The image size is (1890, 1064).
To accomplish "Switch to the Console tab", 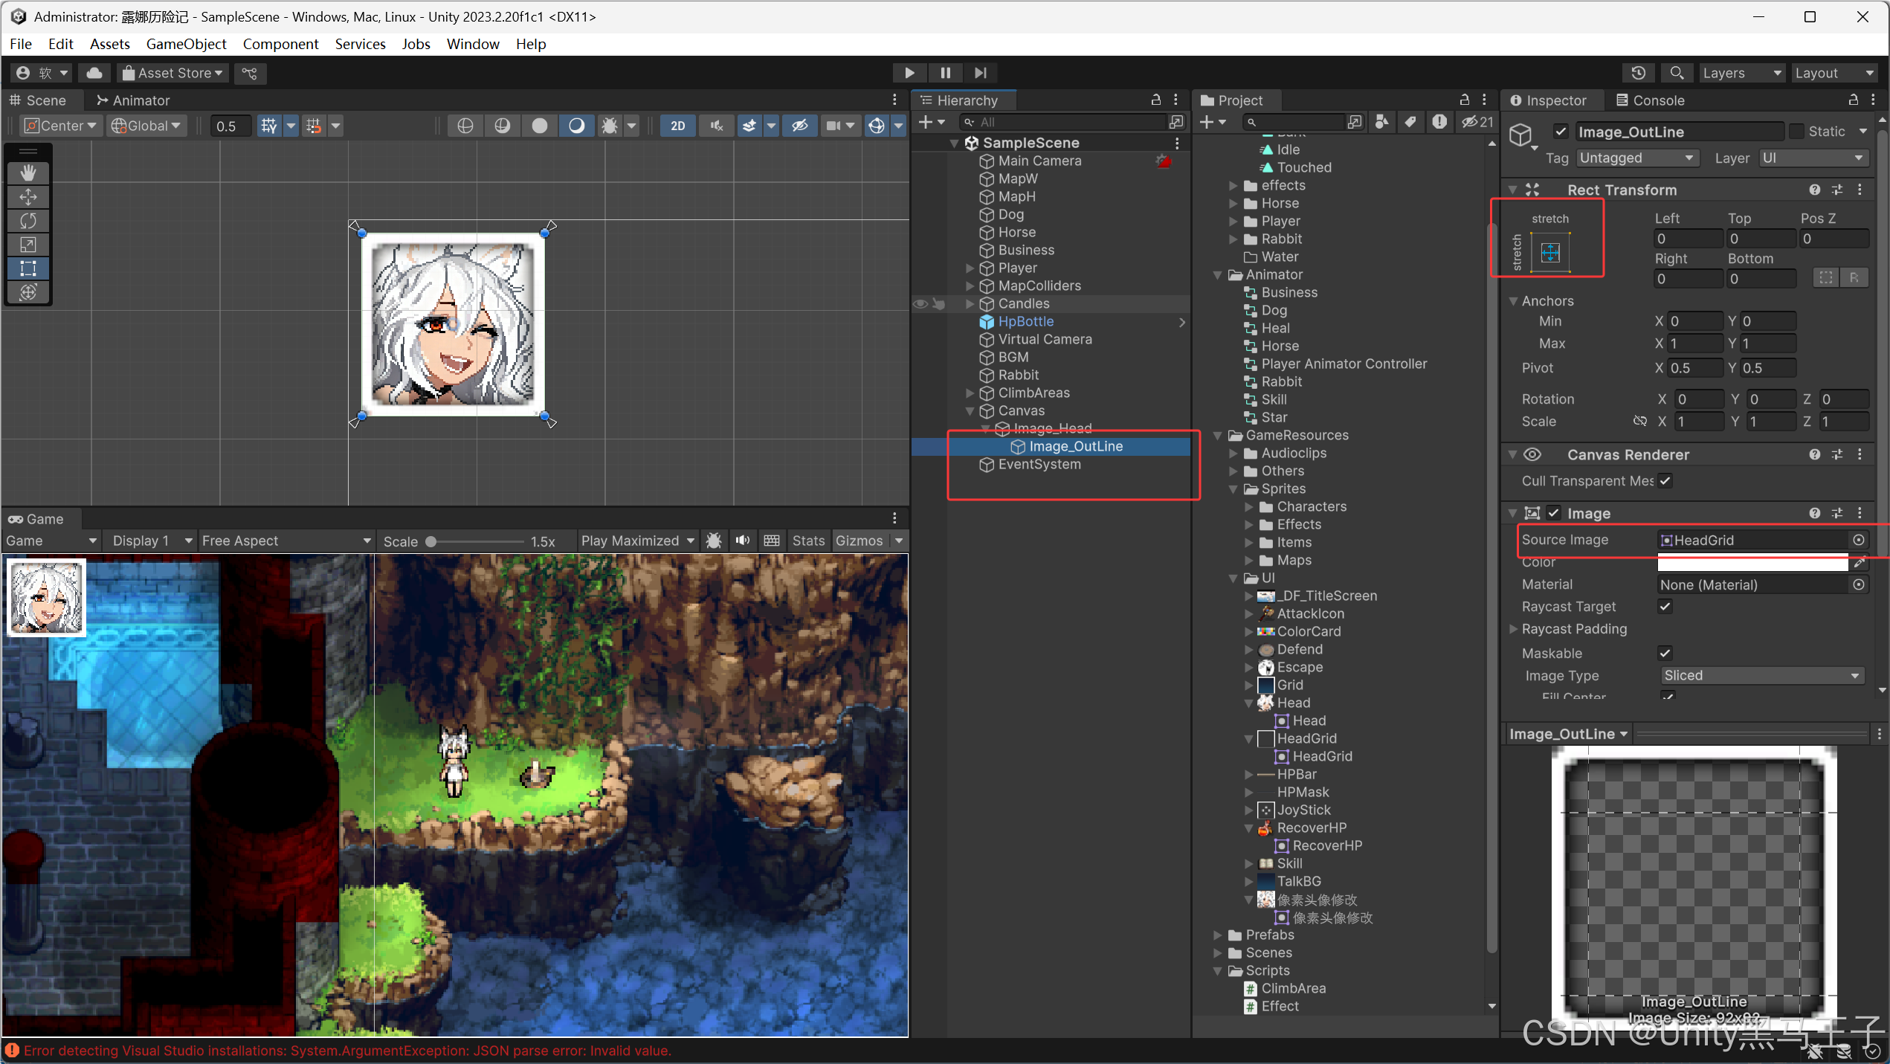I will [x=1650, y=100].
